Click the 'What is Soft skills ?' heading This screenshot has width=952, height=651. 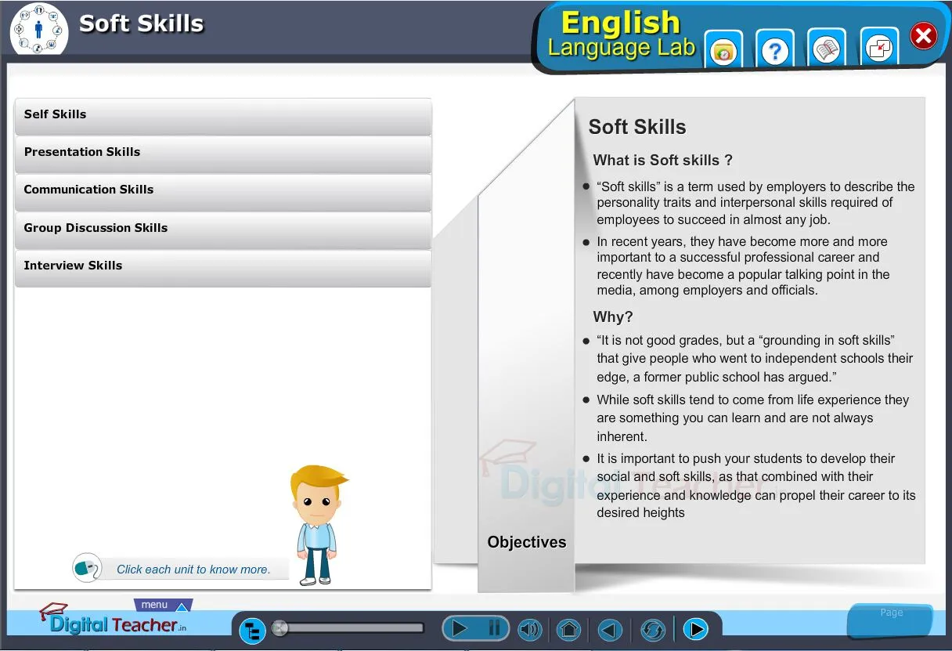coord(662,161)
